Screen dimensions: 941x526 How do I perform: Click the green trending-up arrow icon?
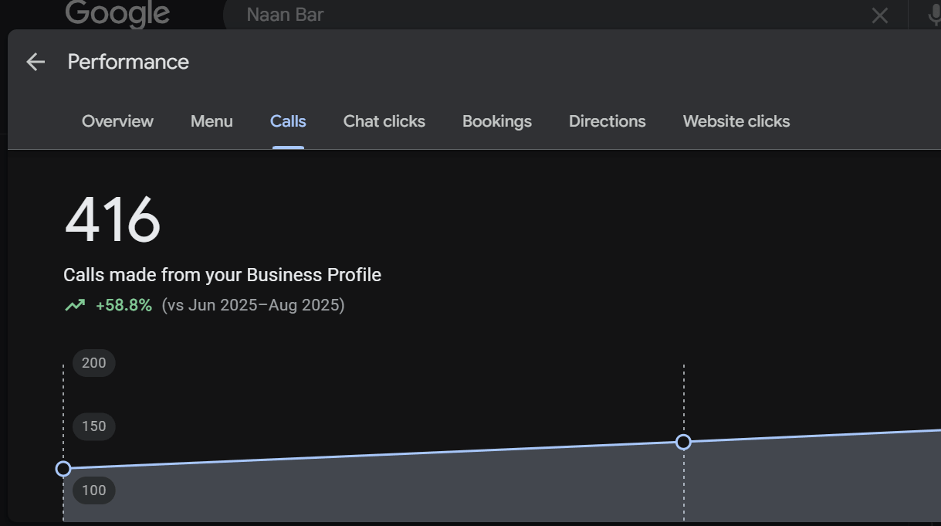coord(75,305)
